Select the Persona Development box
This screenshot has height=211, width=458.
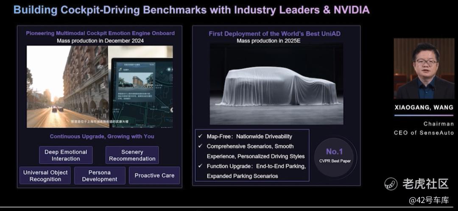click(x=100, y=175)
